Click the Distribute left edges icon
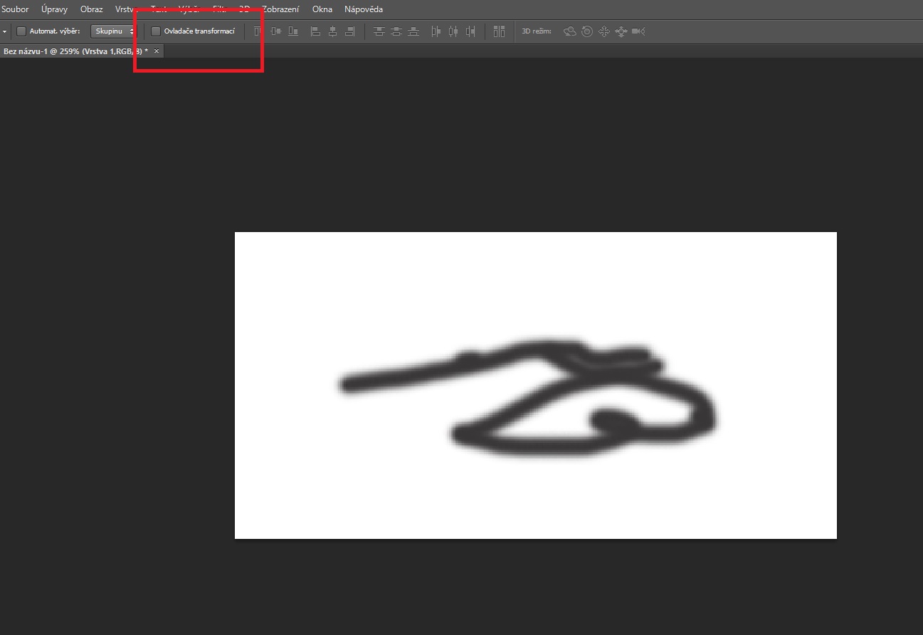Image resolution: width=923 pixels, height=635 pixels. coord(436,31)
